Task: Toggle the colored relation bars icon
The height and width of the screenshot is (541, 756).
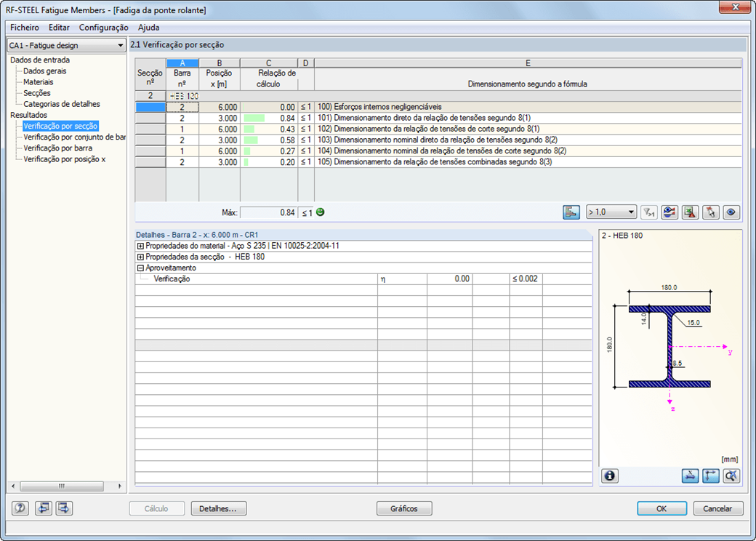Action: coord(571,212)
